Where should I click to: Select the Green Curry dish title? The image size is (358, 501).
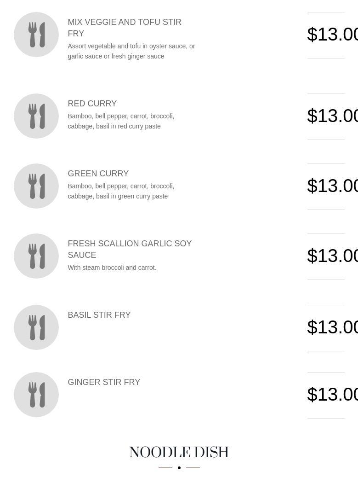[x=98, y=174]
